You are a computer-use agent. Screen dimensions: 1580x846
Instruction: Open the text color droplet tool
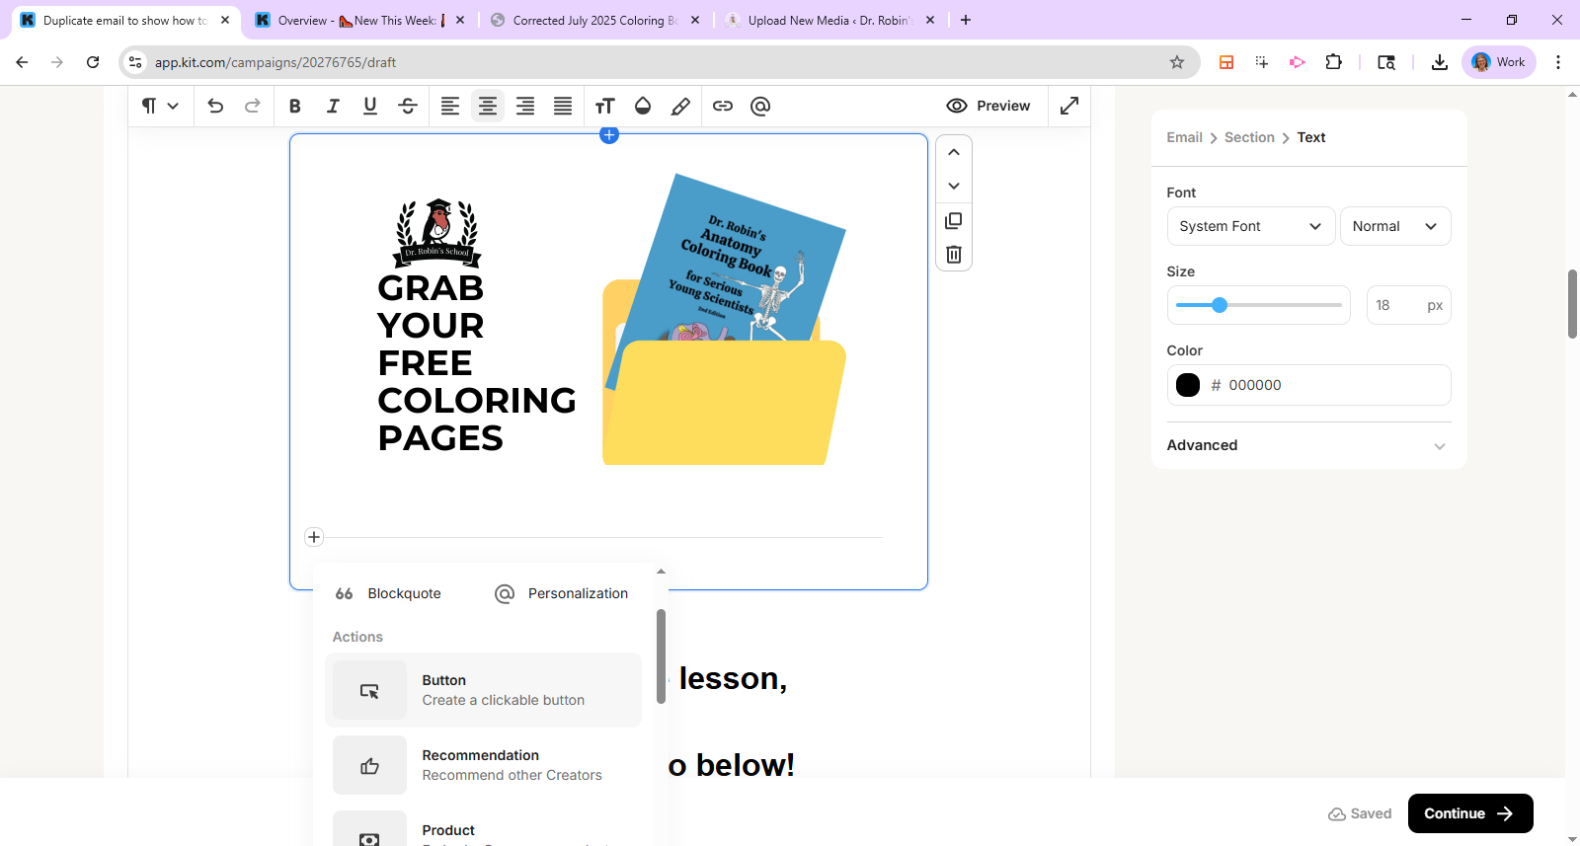point(643,107)
